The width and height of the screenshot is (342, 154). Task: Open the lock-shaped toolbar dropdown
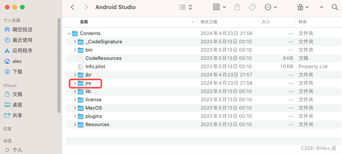(303, 7)
